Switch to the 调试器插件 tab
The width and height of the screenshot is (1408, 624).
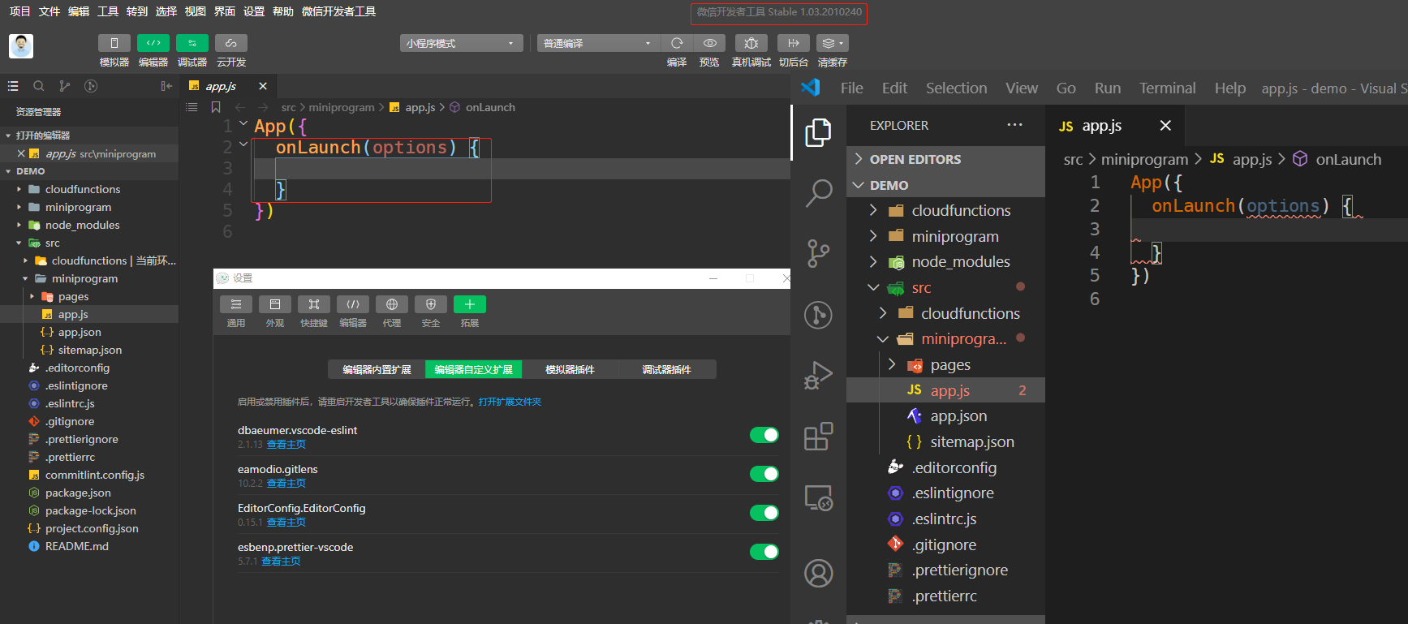666,369
